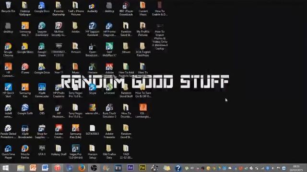This screenshot has height=172, width=307.
Task: Open iTunes from the taskbar
Action: click(57, 168)
